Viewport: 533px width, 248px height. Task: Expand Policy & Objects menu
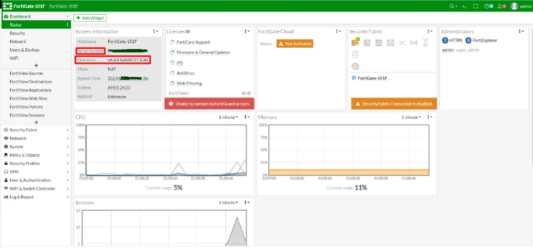[x=36, y=155]
